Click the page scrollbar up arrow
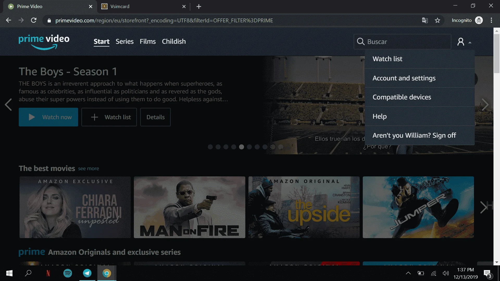Image resolution: width=500 pixels, height=281 pixels. point(497,31)
